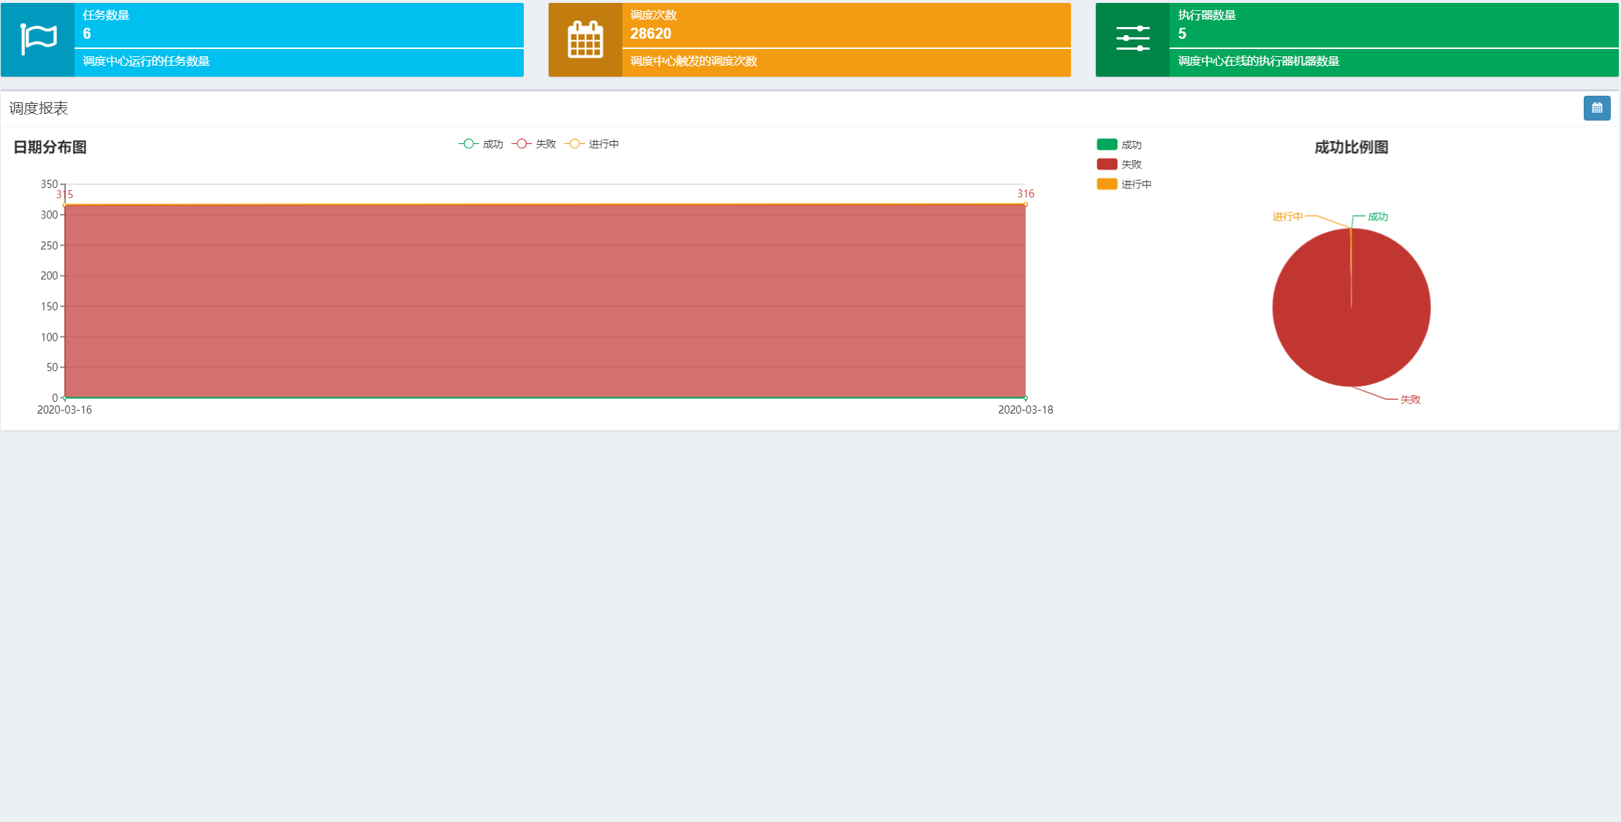
Task: Click the 任务数量 card title
Action: click(106, 15)
